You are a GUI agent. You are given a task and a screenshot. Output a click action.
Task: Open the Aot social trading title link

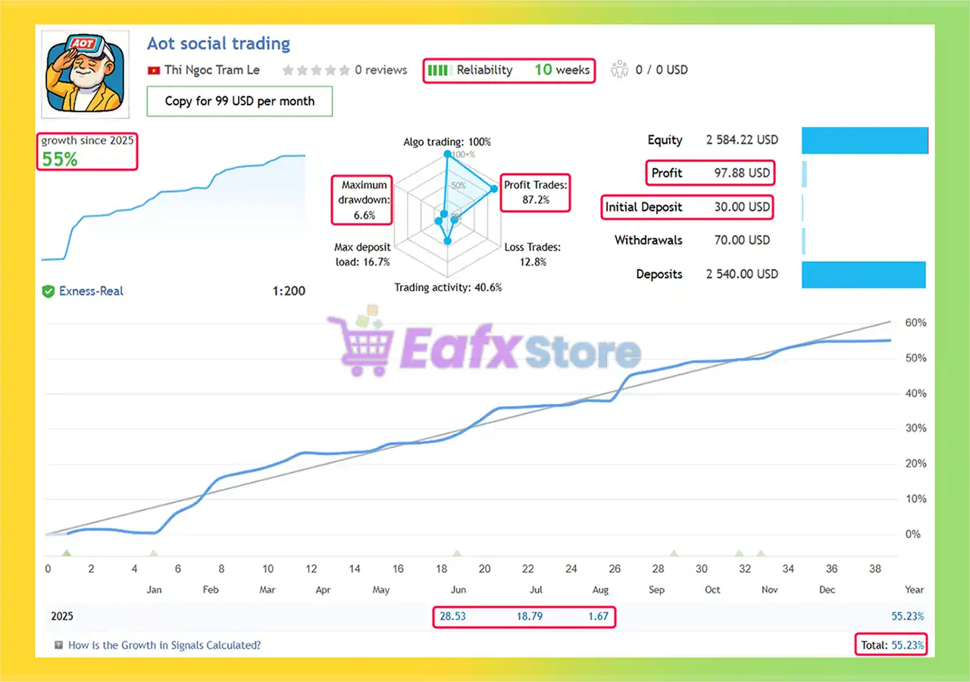[x=218, y=44]
